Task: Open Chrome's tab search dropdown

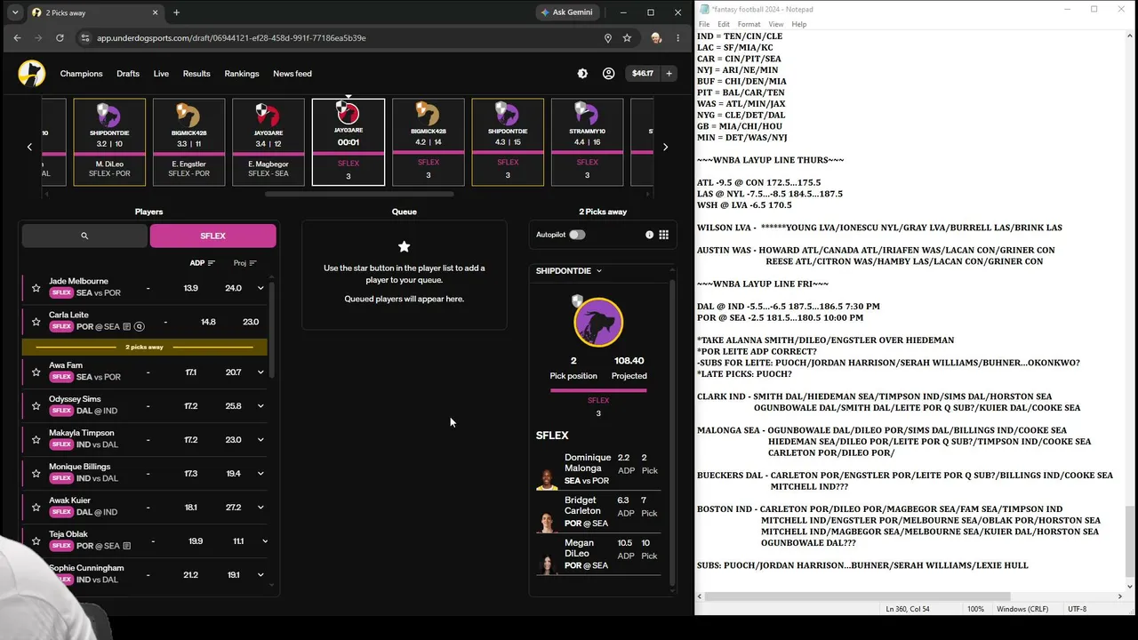Action: tap(15, 12)
